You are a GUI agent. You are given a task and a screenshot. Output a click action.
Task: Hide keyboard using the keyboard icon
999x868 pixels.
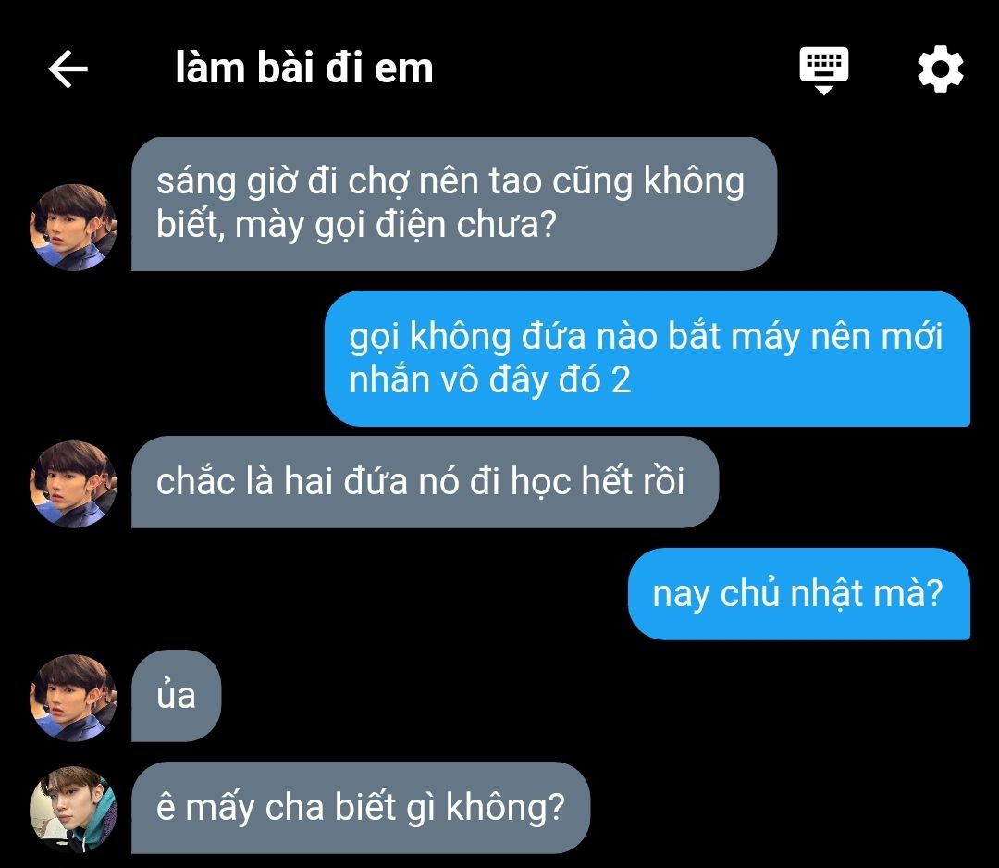pos(824,70)
